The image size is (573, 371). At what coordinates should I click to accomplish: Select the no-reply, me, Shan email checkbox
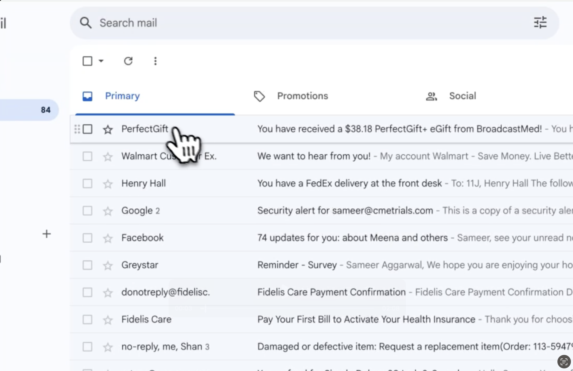pyautogui.click(x=87, y=347)
